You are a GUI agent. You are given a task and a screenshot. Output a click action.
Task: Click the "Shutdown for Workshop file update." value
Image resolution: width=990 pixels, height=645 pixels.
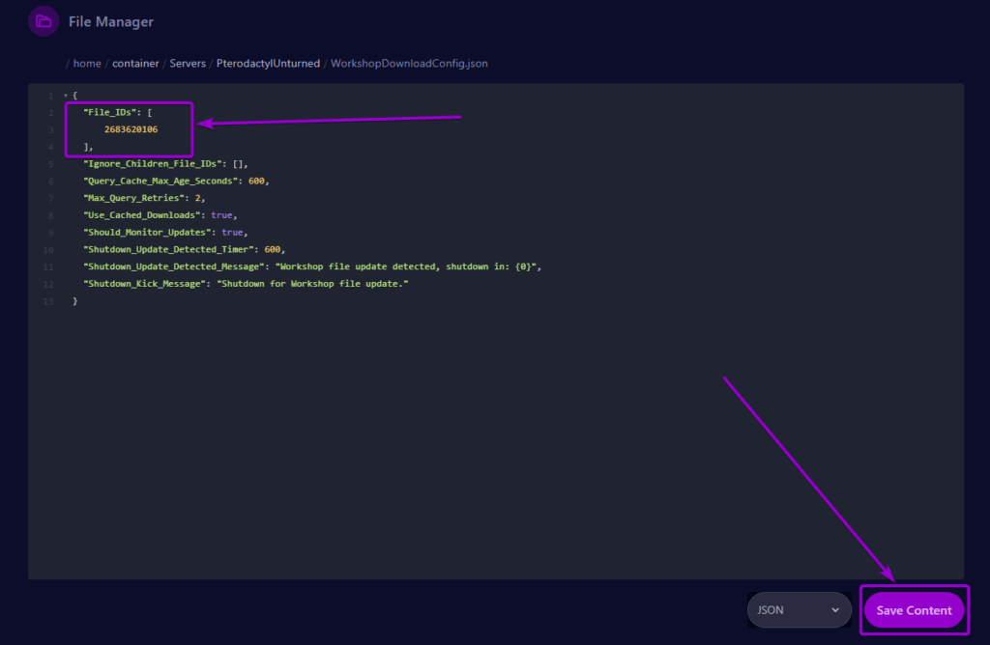coord(312,284)
